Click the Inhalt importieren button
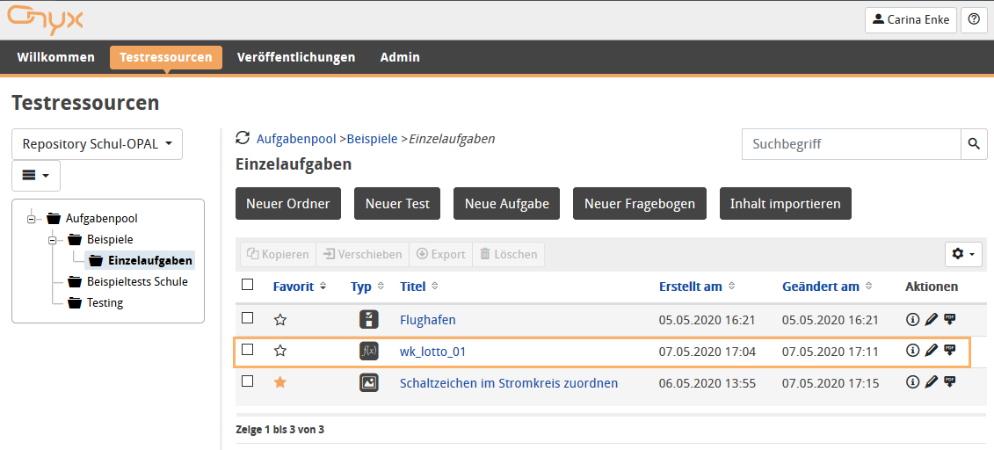The width and height of the screenshot is (994, 450). (x=785, y=204)
